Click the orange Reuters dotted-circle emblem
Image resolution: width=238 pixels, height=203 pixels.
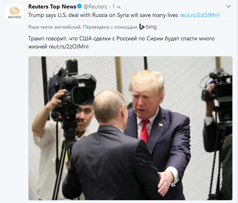point(14,11)
